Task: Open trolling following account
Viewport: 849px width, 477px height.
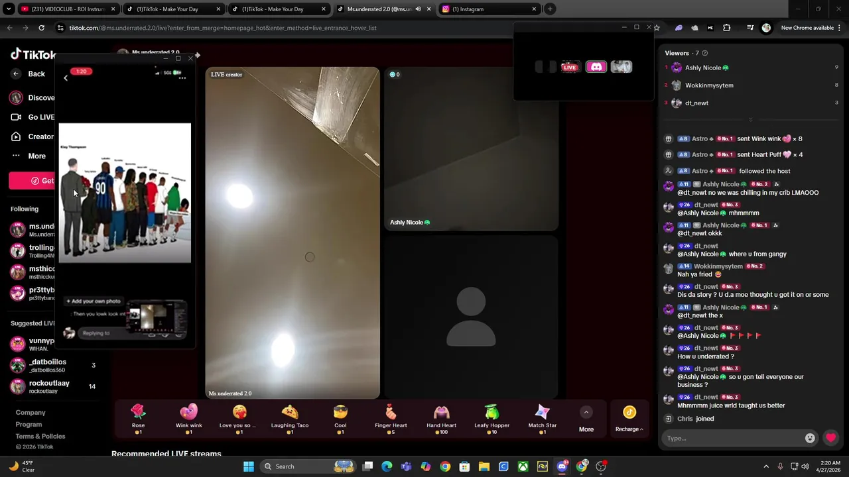Action: point(33,250)
